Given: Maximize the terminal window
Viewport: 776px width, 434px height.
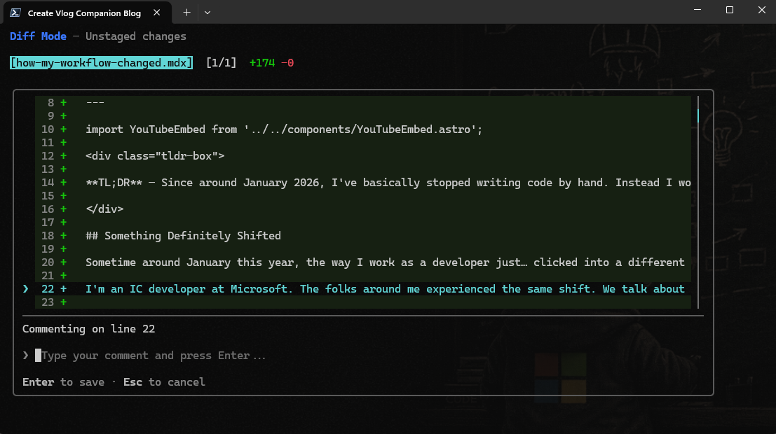Looking at the screenshot, I should pyautogui.click(x=730, y=10).
